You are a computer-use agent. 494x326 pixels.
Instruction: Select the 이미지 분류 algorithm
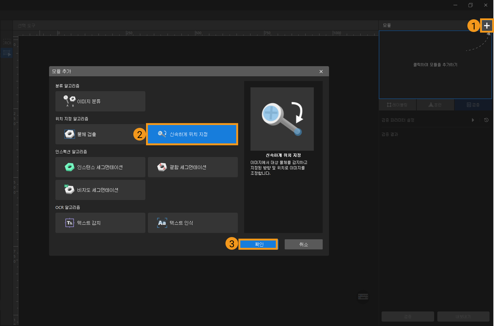point(100,101)
